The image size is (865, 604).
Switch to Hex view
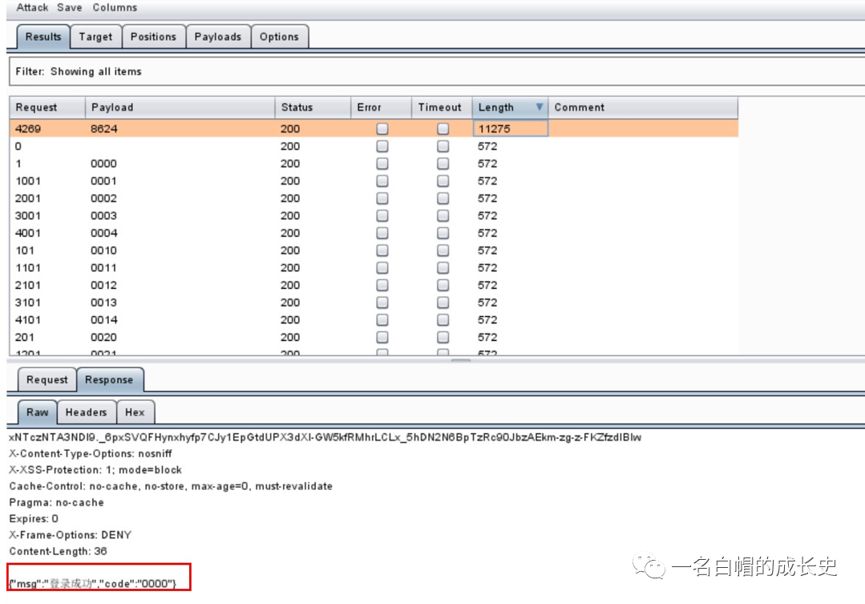coord(135,412)
